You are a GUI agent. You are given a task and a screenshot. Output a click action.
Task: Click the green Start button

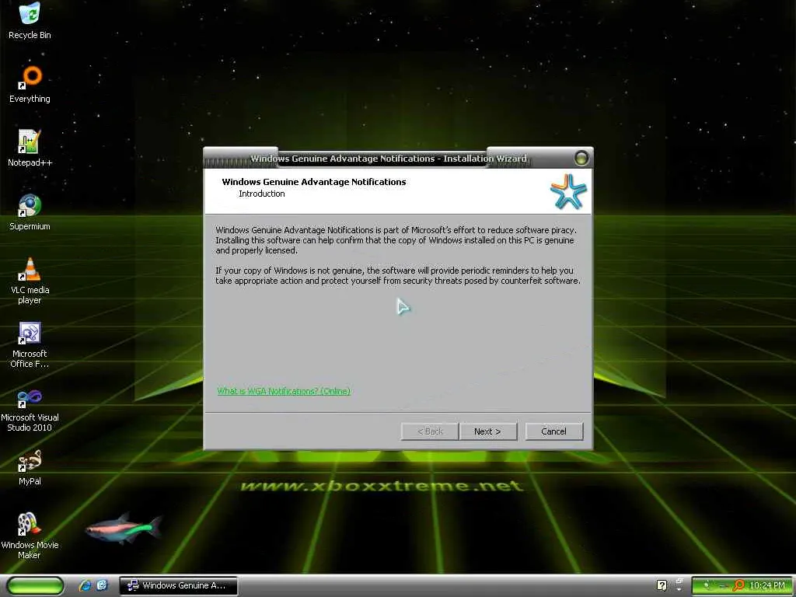pyautogui.click(x=35, y=585)
